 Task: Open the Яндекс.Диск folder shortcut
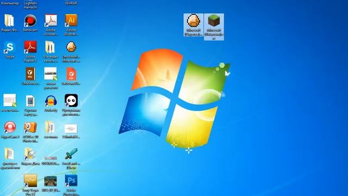[x=30, y=154]
